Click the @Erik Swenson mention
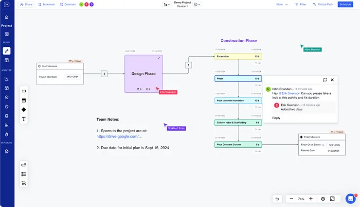360x207 pixels. (289, 93)
